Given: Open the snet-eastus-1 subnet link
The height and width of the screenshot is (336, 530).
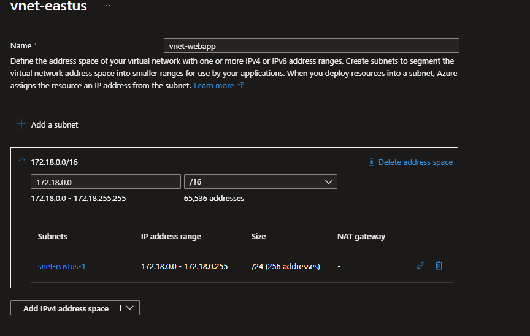Looking at the screenshot, I should (x=61, y=267).
